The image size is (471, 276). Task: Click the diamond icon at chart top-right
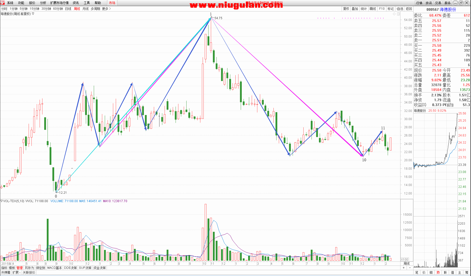394,14
